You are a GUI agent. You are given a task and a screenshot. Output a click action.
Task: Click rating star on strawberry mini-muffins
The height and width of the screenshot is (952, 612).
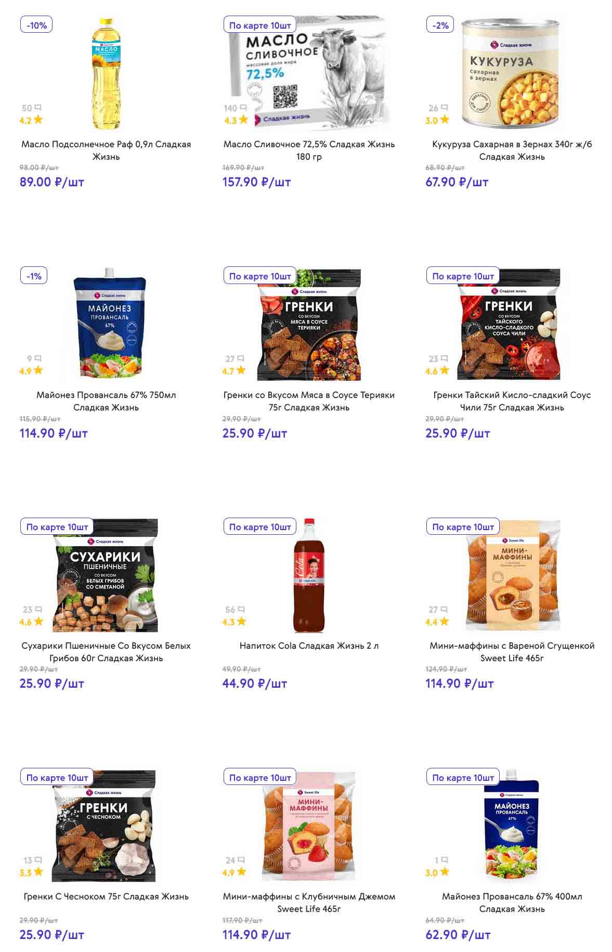[x=241, y=872]
